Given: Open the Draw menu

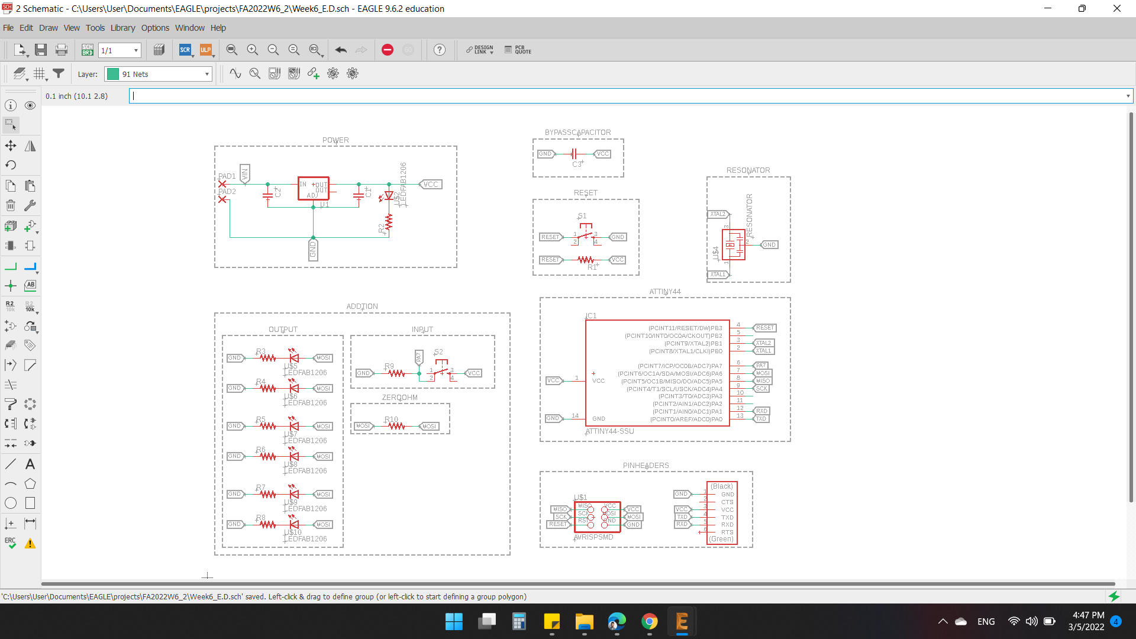Looking at the screenshot, I should pyautogui.click(x=49, y=28).
